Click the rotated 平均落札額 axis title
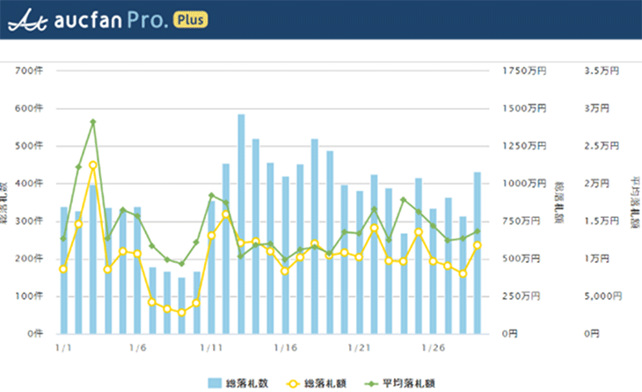 click(x=635, y=202)
